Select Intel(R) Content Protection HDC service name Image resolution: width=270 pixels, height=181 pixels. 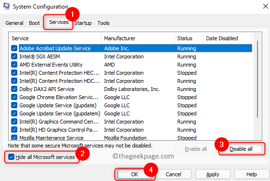(x=59, y=81)
